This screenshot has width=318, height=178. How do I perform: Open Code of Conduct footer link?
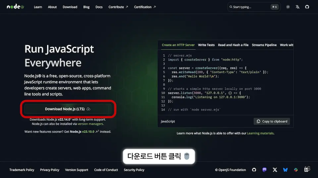click(x=106, y=170)
